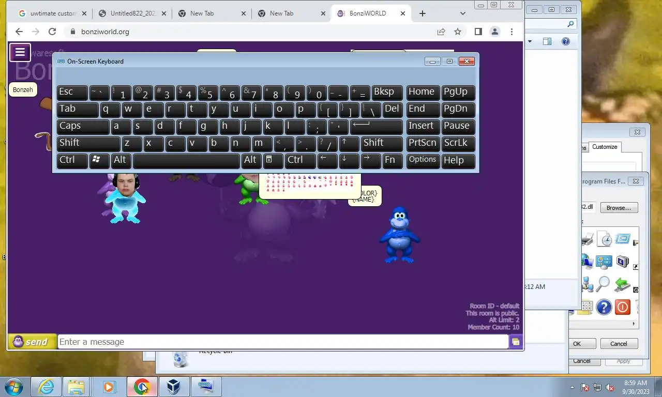Click the blue Bonzi gorilla character
This screenshot has width=662, height=397.
tap(399, 235)
